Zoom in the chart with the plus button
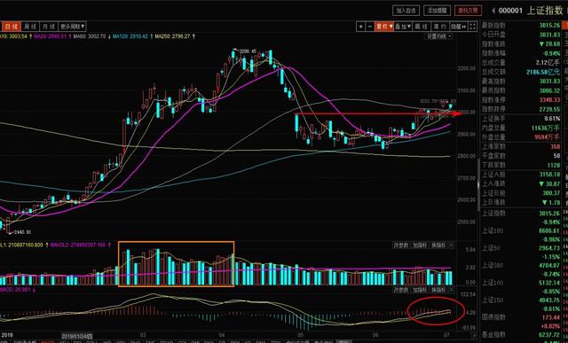The image size is (568, 343). click(361, 27)
